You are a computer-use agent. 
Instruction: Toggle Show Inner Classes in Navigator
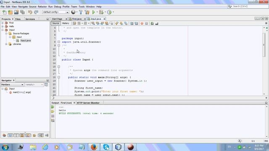28,135
